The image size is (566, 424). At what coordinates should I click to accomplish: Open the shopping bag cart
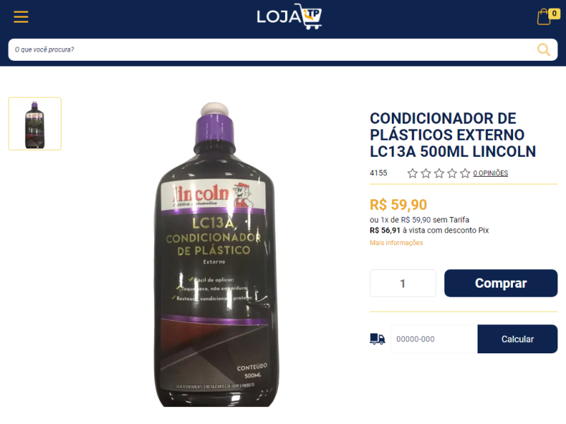coord(543,17)
